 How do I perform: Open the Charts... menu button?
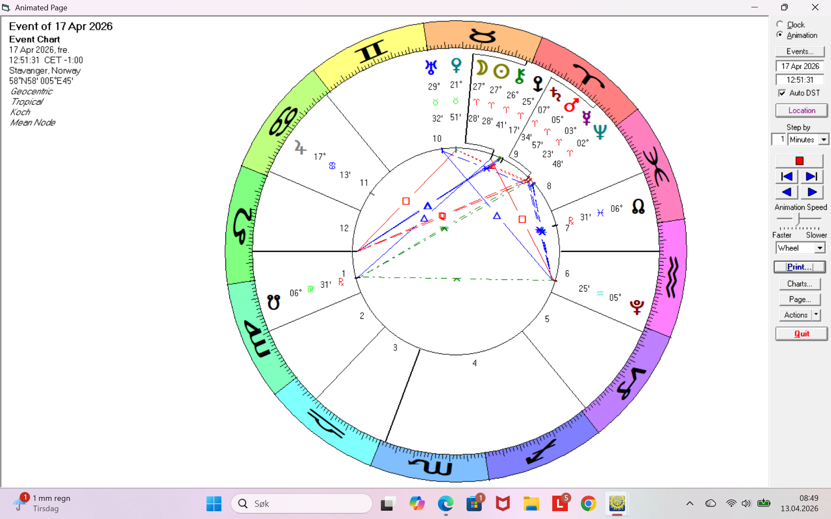(x=799, y=284)
